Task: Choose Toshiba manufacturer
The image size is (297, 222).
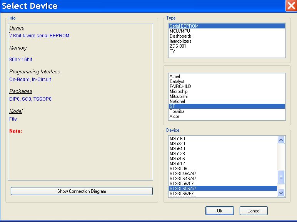Action: [177, 111]
